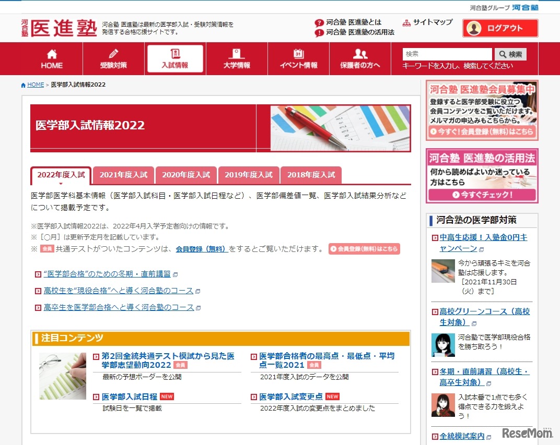
Task: Click the 検索 search button
Action: coord(511,54)
